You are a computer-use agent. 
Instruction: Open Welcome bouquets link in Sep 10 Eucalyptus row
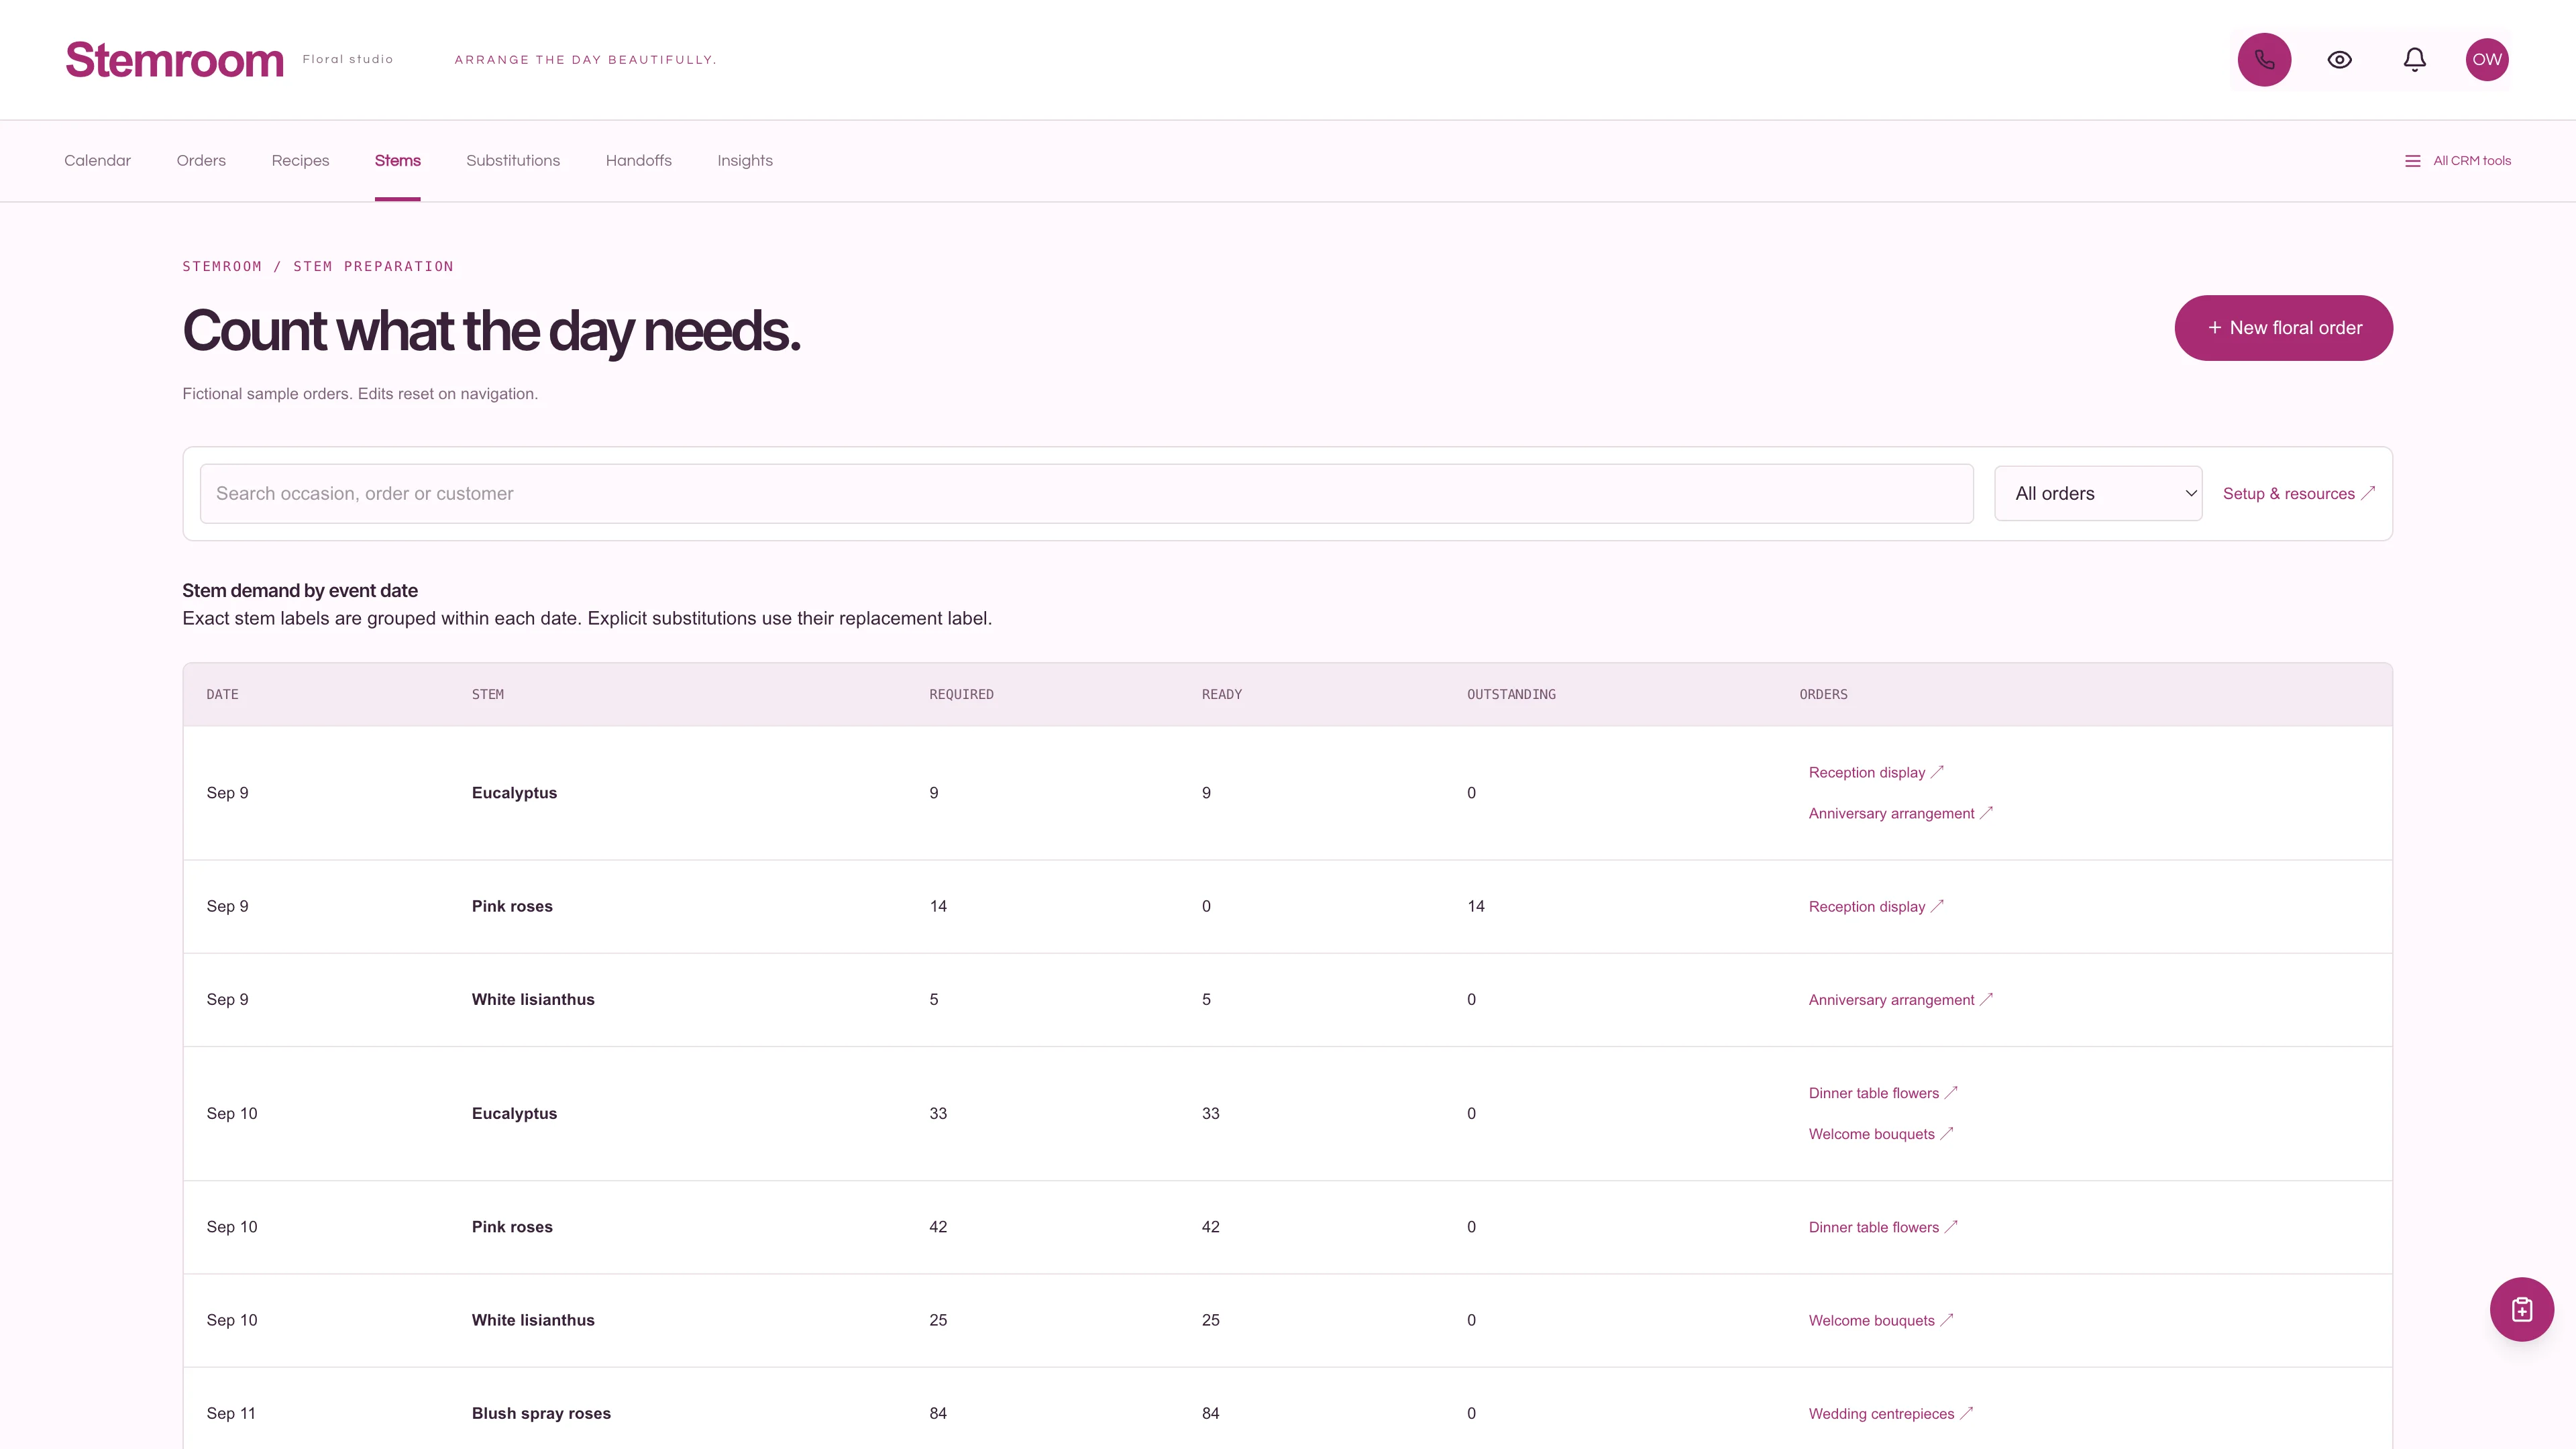tap(1881, 1134)
